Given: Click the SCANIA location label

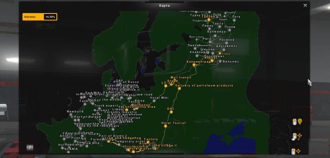Looking at the screenshot, I should 71,149.
